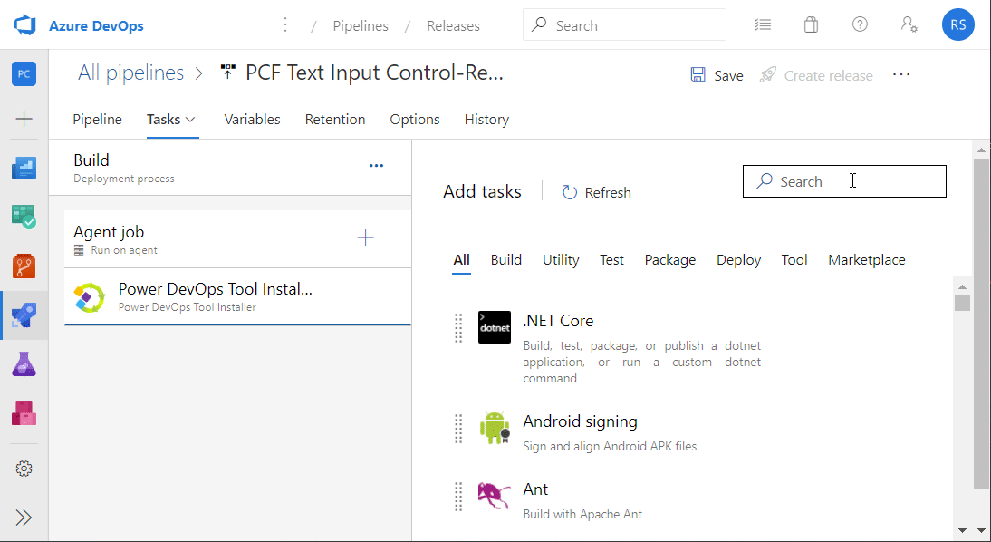Screen dimensions: 991x542
Task: Open Build stage ellipsis menu
Action: point(376,166)
